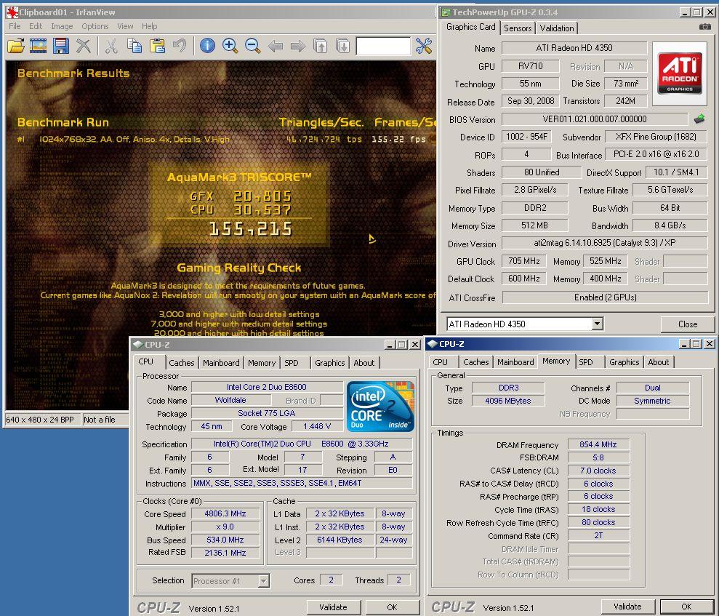This screenshot has height=616, width=719.
Task: Click the Paste clipboard icon
Action: [x=157, y=46]
